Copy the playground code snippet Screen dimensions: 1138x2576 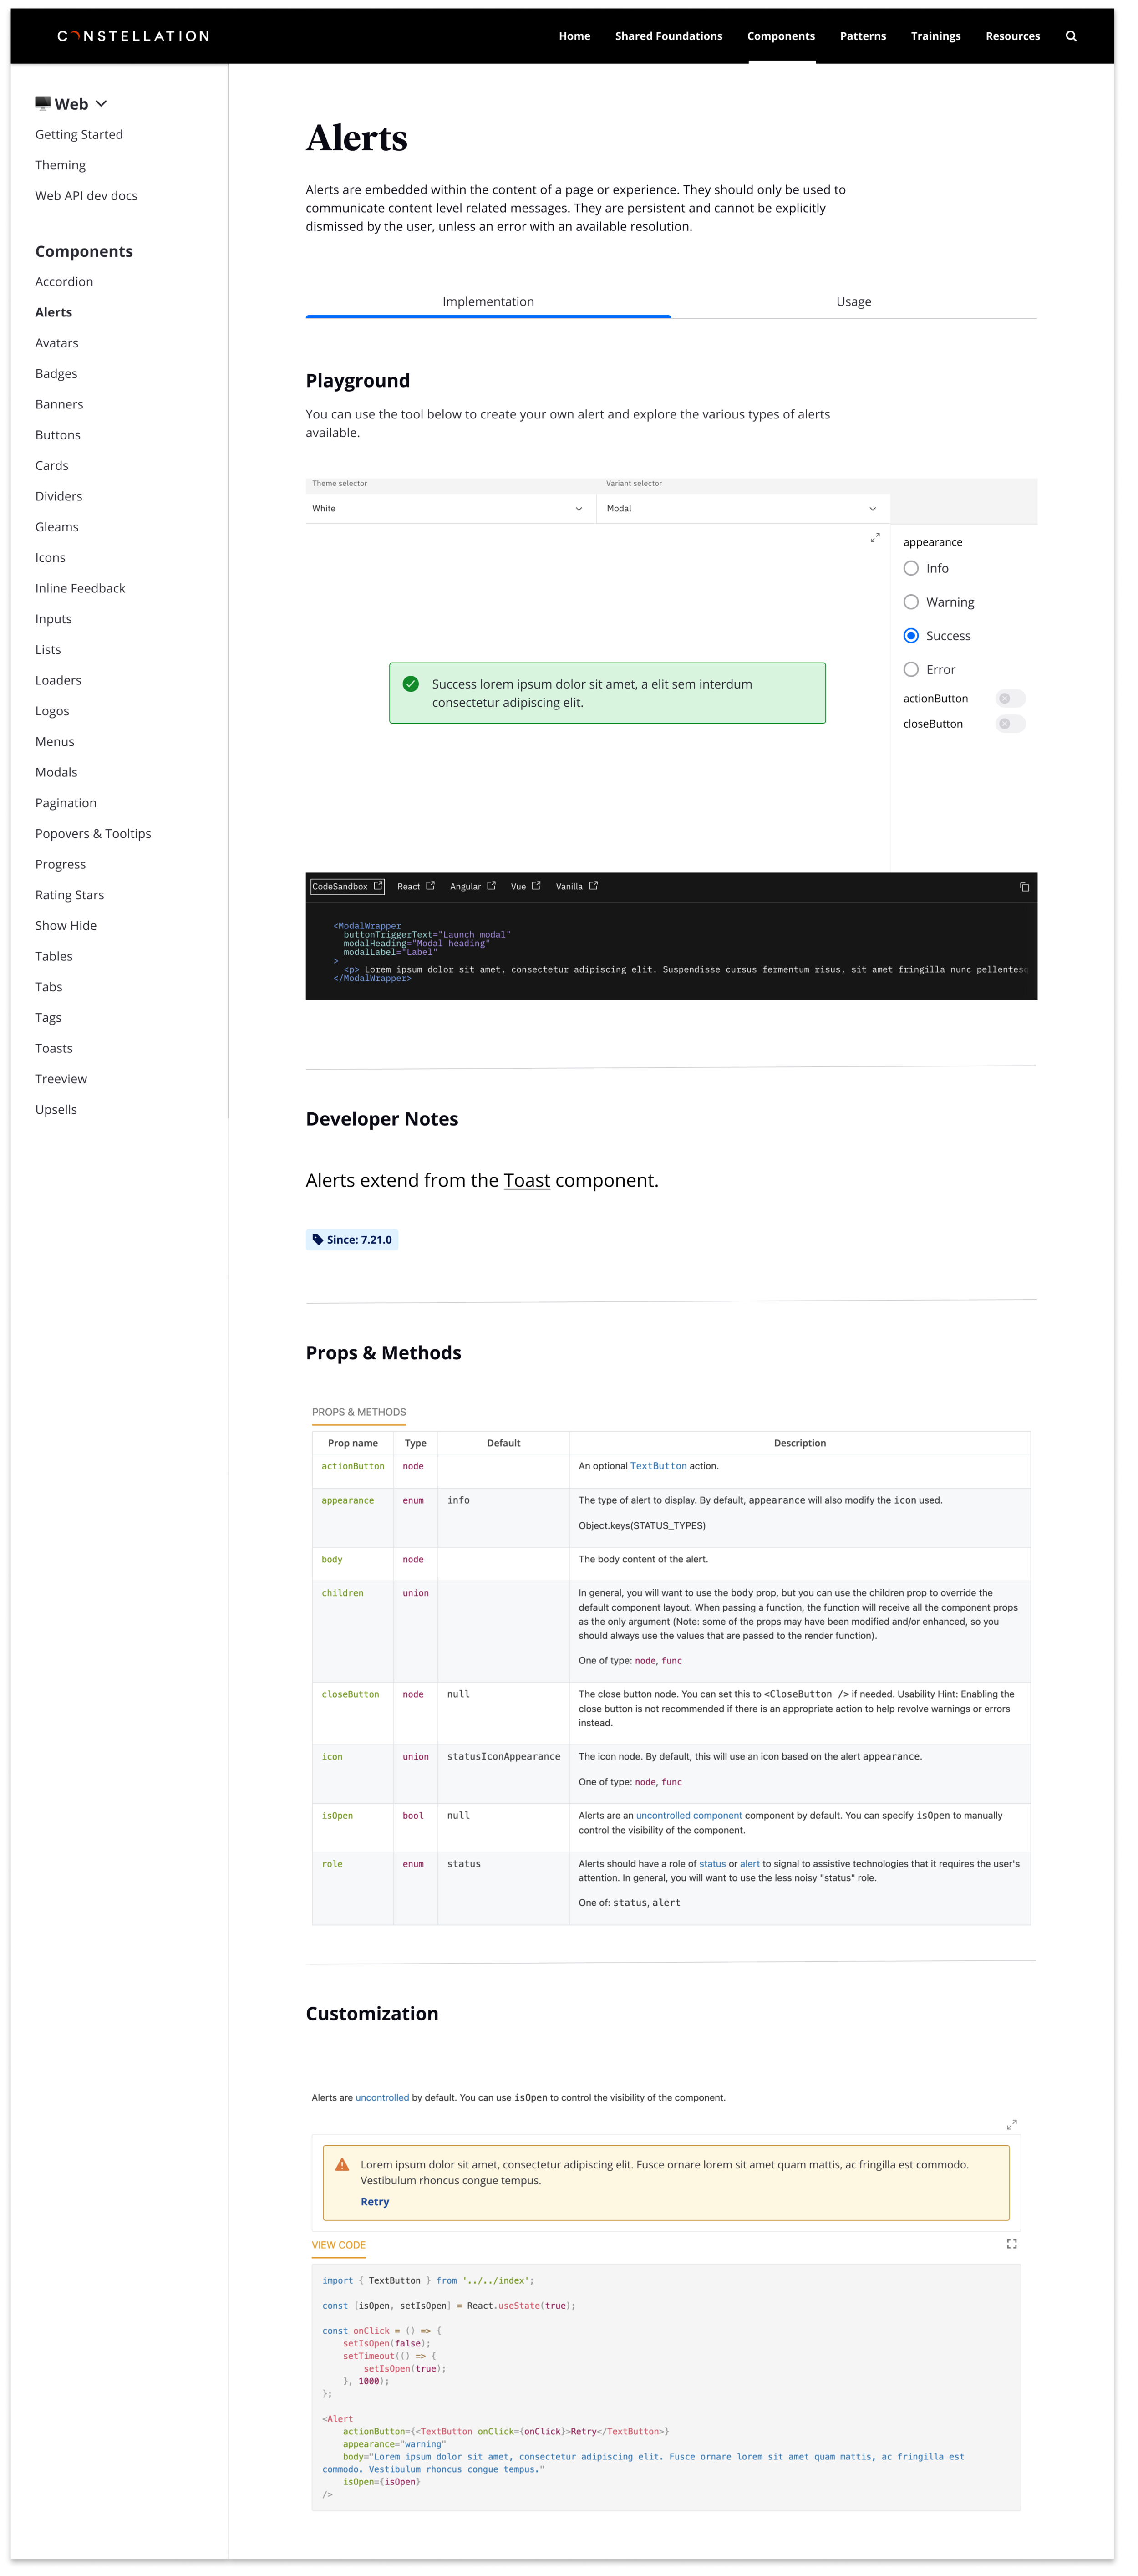[1024, 887]
